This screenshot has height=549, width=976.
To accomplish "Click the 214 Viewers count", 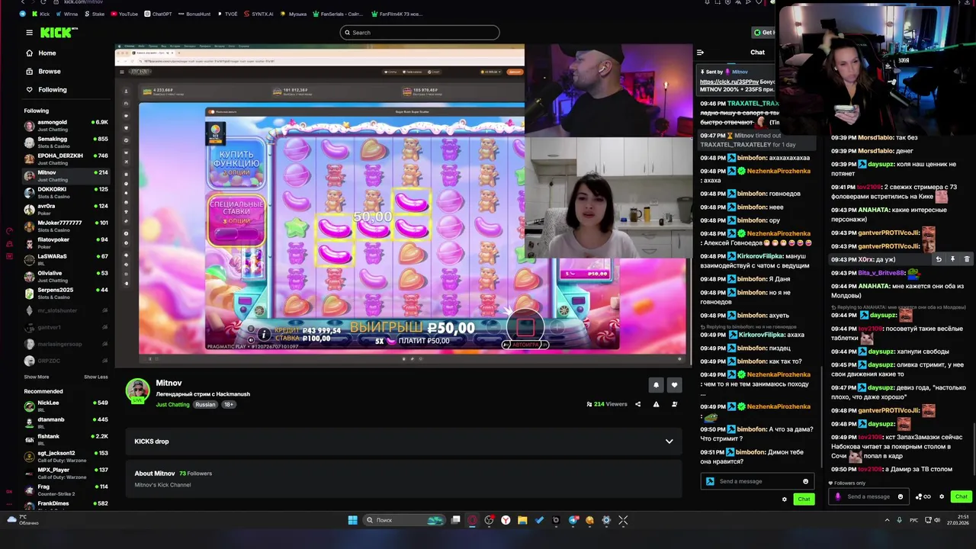I will pyautogui.click(x=607, y=404).
